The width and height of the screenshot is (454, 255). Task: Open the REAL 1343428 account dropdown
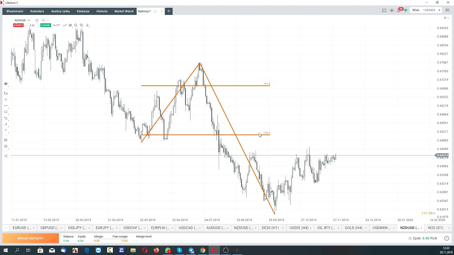pyautogui.click(x=426, y=10)
